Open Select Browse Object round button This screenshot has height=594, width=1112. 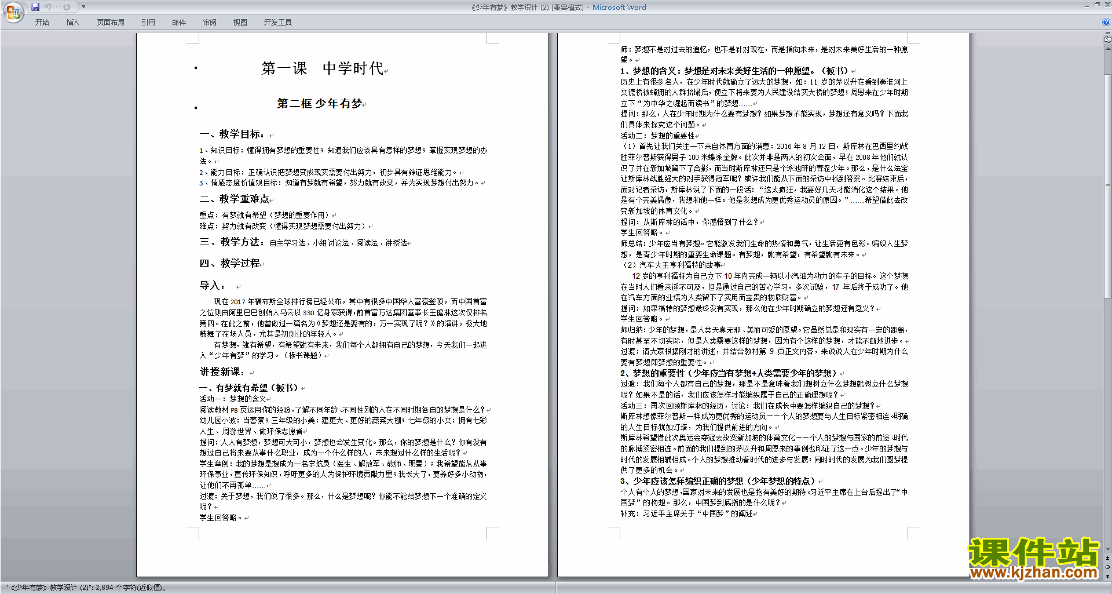tap(1108, 567)
